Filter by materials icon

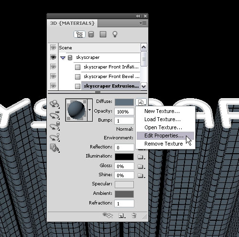[x=103, y=34]
